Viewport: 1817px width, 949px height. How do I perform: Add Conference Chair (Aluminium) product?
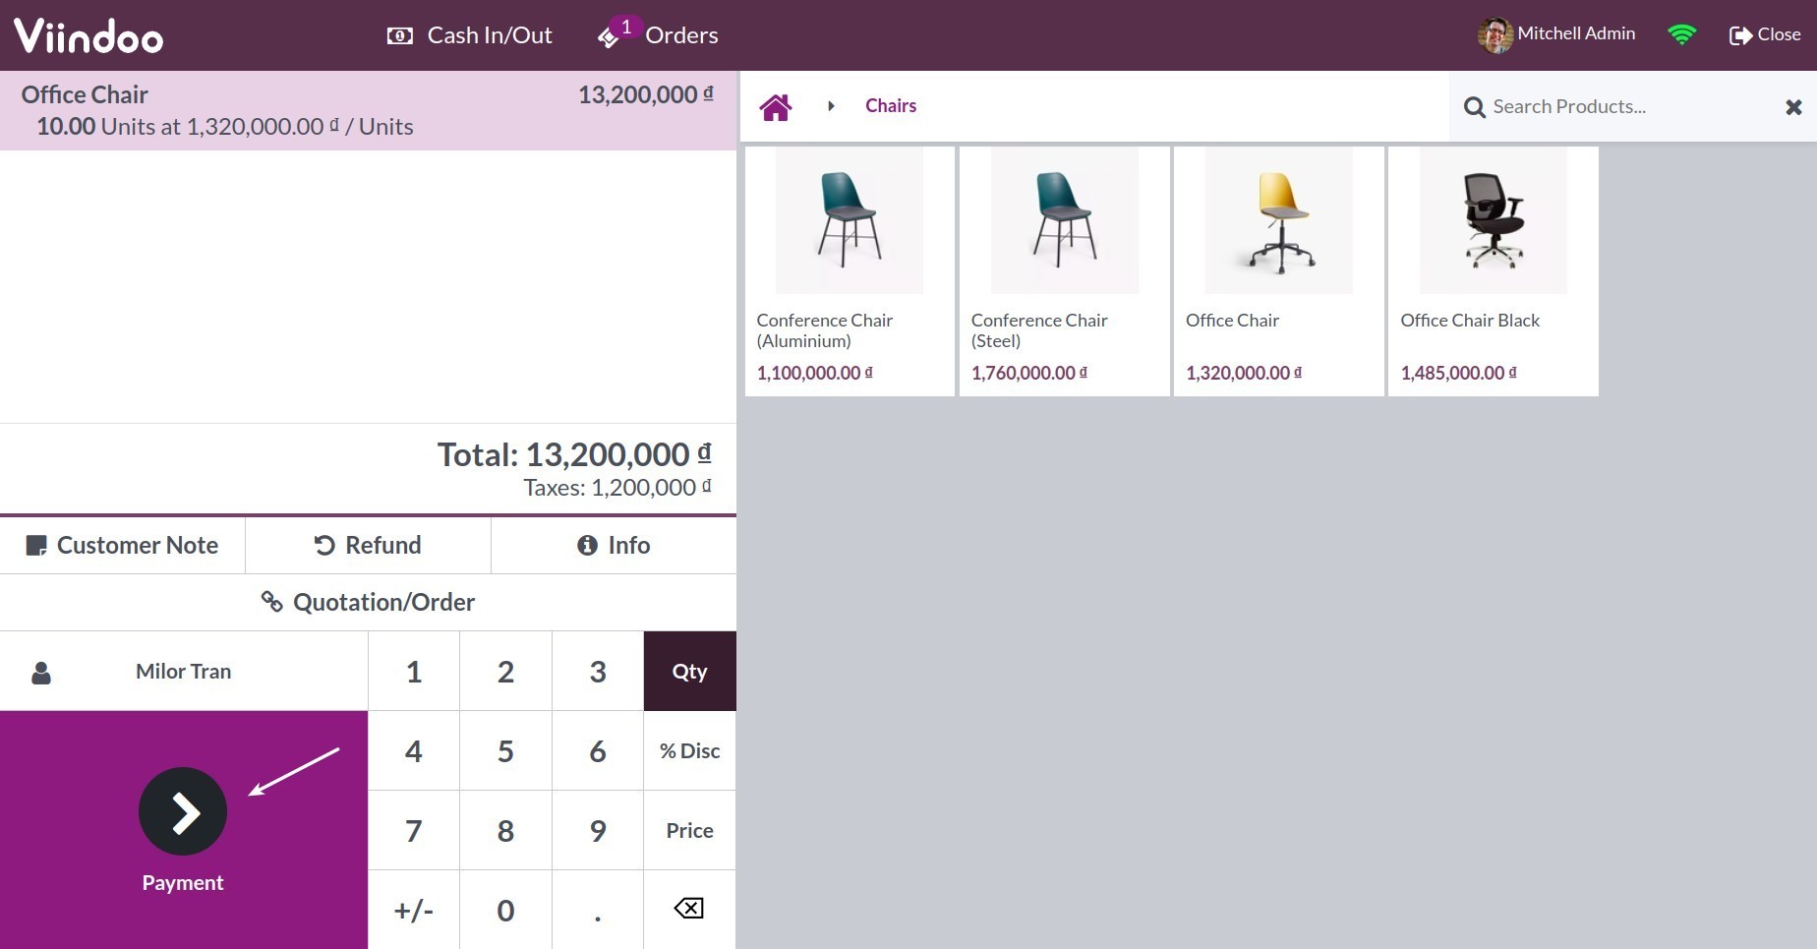click(850, 271)
